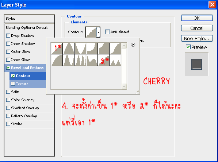Uncheck the Contour sub-effect checkbox
The height and width of the screenshot is (162, 218).
(13, 76)
